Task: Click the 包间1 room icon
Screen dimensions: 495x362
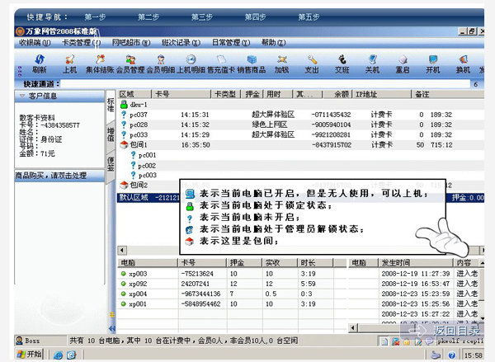Action: click(x=124, y=145)
